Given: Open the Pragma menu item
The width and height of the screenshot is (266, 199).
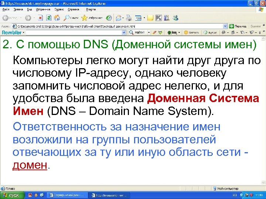Looking at the screenshot, I should pyautogui.click(x=91, y=10).
